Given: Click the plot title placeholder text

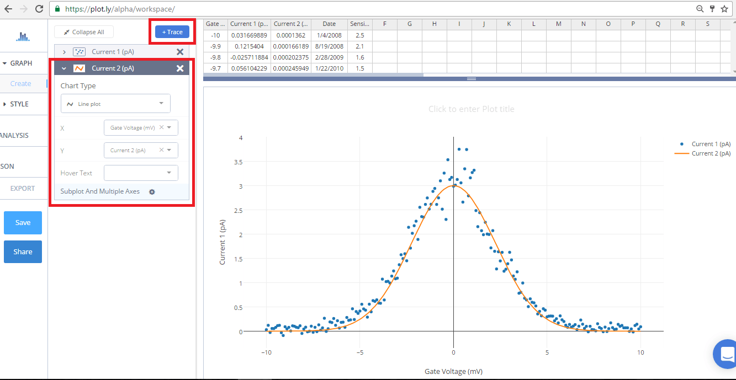Looking at the screenshot, I should pyautogui.click(x=471, y=109).
